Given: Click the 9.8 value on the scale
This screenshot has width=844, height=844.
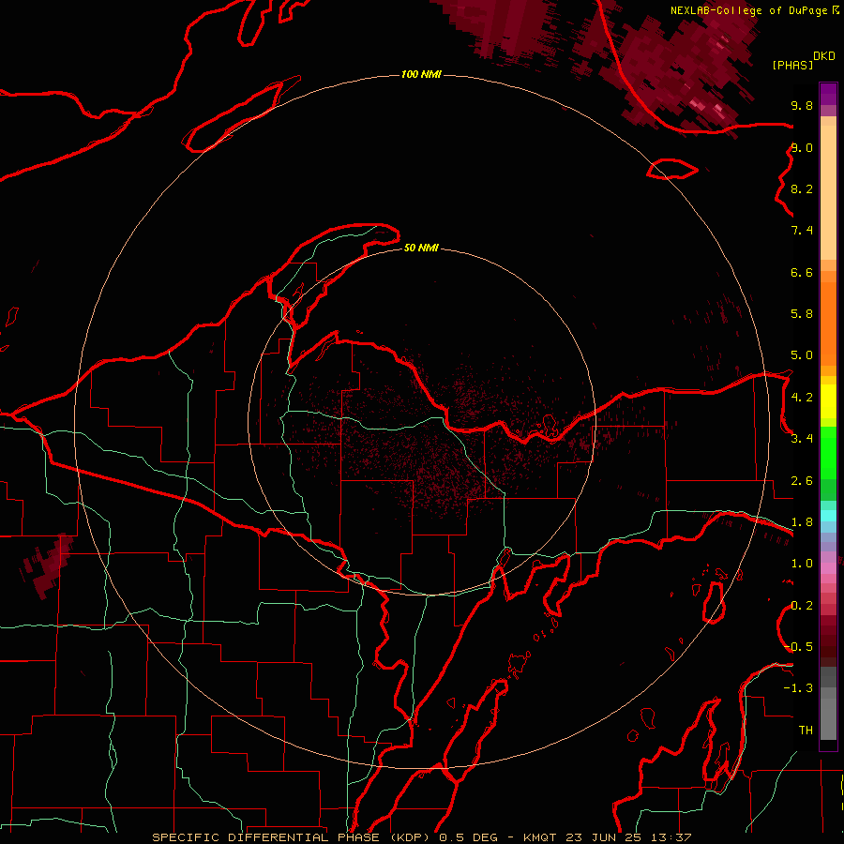Looking at the screenshot, I should [802, 105].
